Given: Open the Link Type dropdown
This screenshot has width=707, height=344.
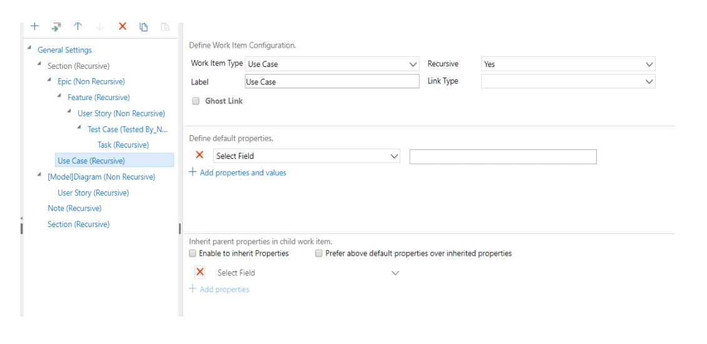Looking at the screenshot, I should tap(568, 81).
